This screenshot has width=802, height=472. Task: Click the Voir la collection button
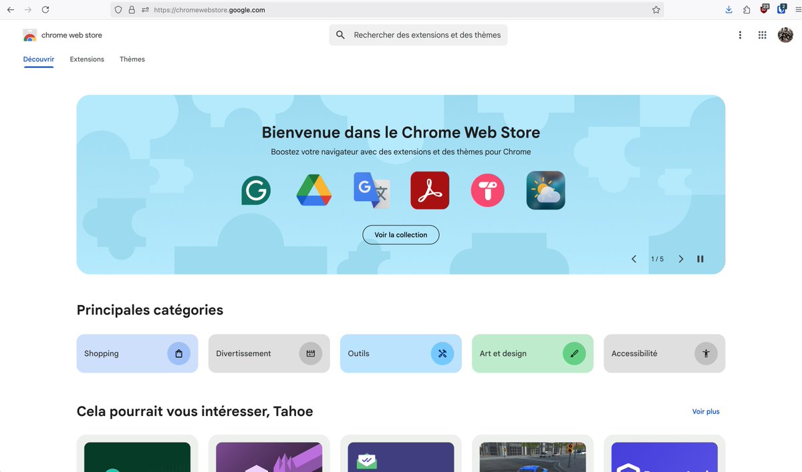pyautogui.click(x=400, y=234)
